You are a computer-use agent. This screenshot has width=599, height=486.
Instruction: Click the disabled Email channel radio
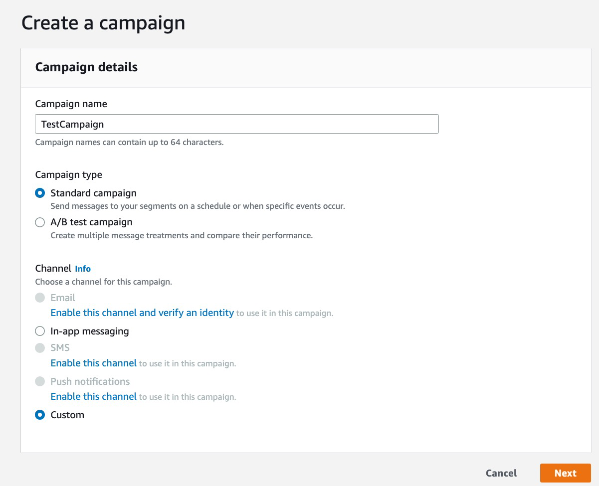(40, 297)
